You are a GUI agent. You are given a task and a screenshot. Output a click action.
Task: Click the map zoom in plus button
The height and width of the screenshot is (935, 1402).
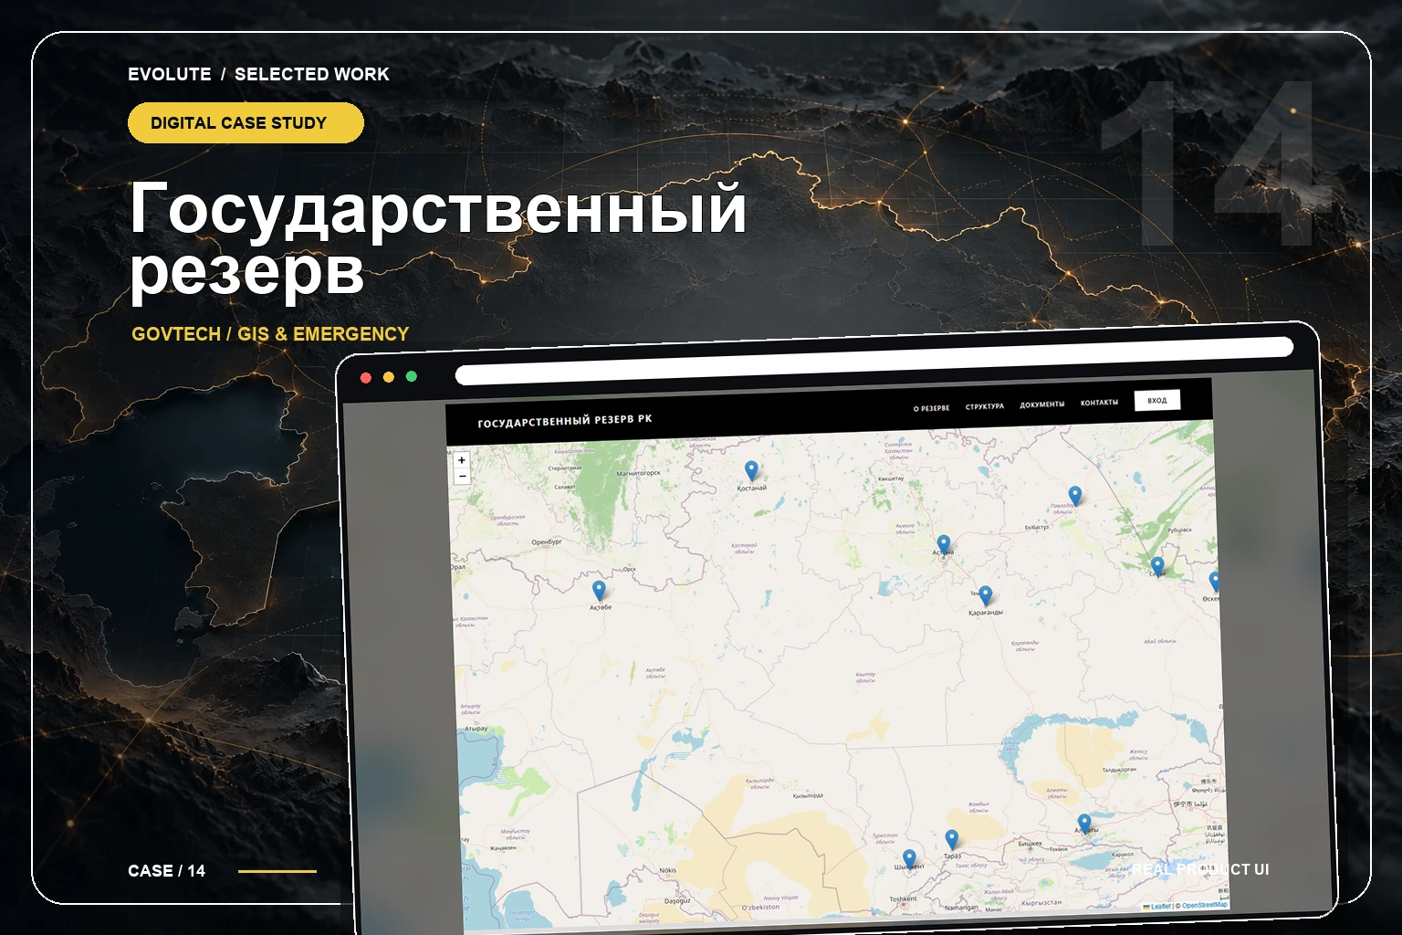pyautogui.click(x=462, y=461)
